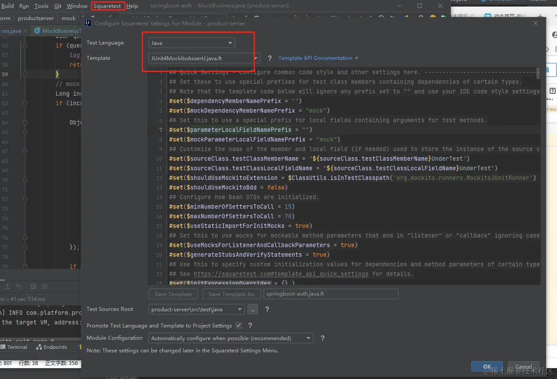Cancel the Squaretest settings dialog
557x379 pixels.
pyautogui.click(x=523, y=367)
